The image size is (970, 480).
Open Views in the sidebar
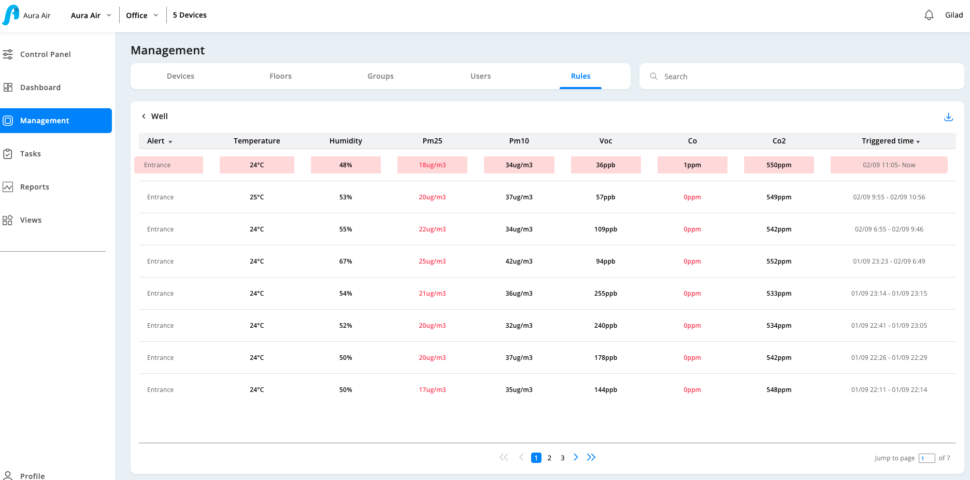31,220
